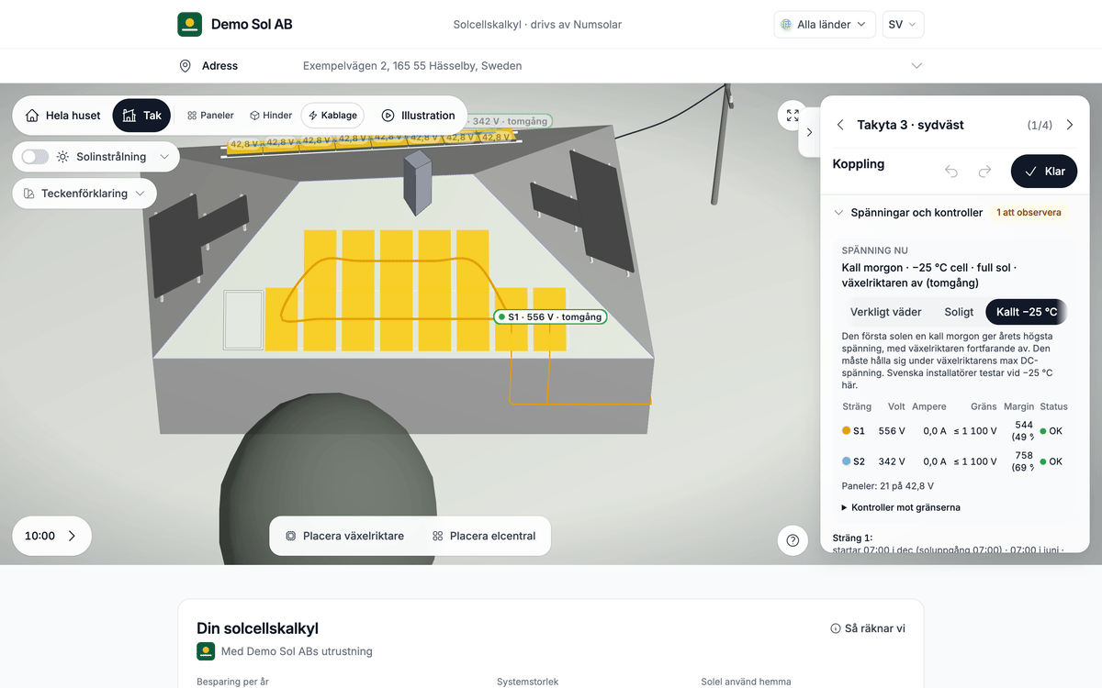Open the Illustration mode

tap(419, 116)
